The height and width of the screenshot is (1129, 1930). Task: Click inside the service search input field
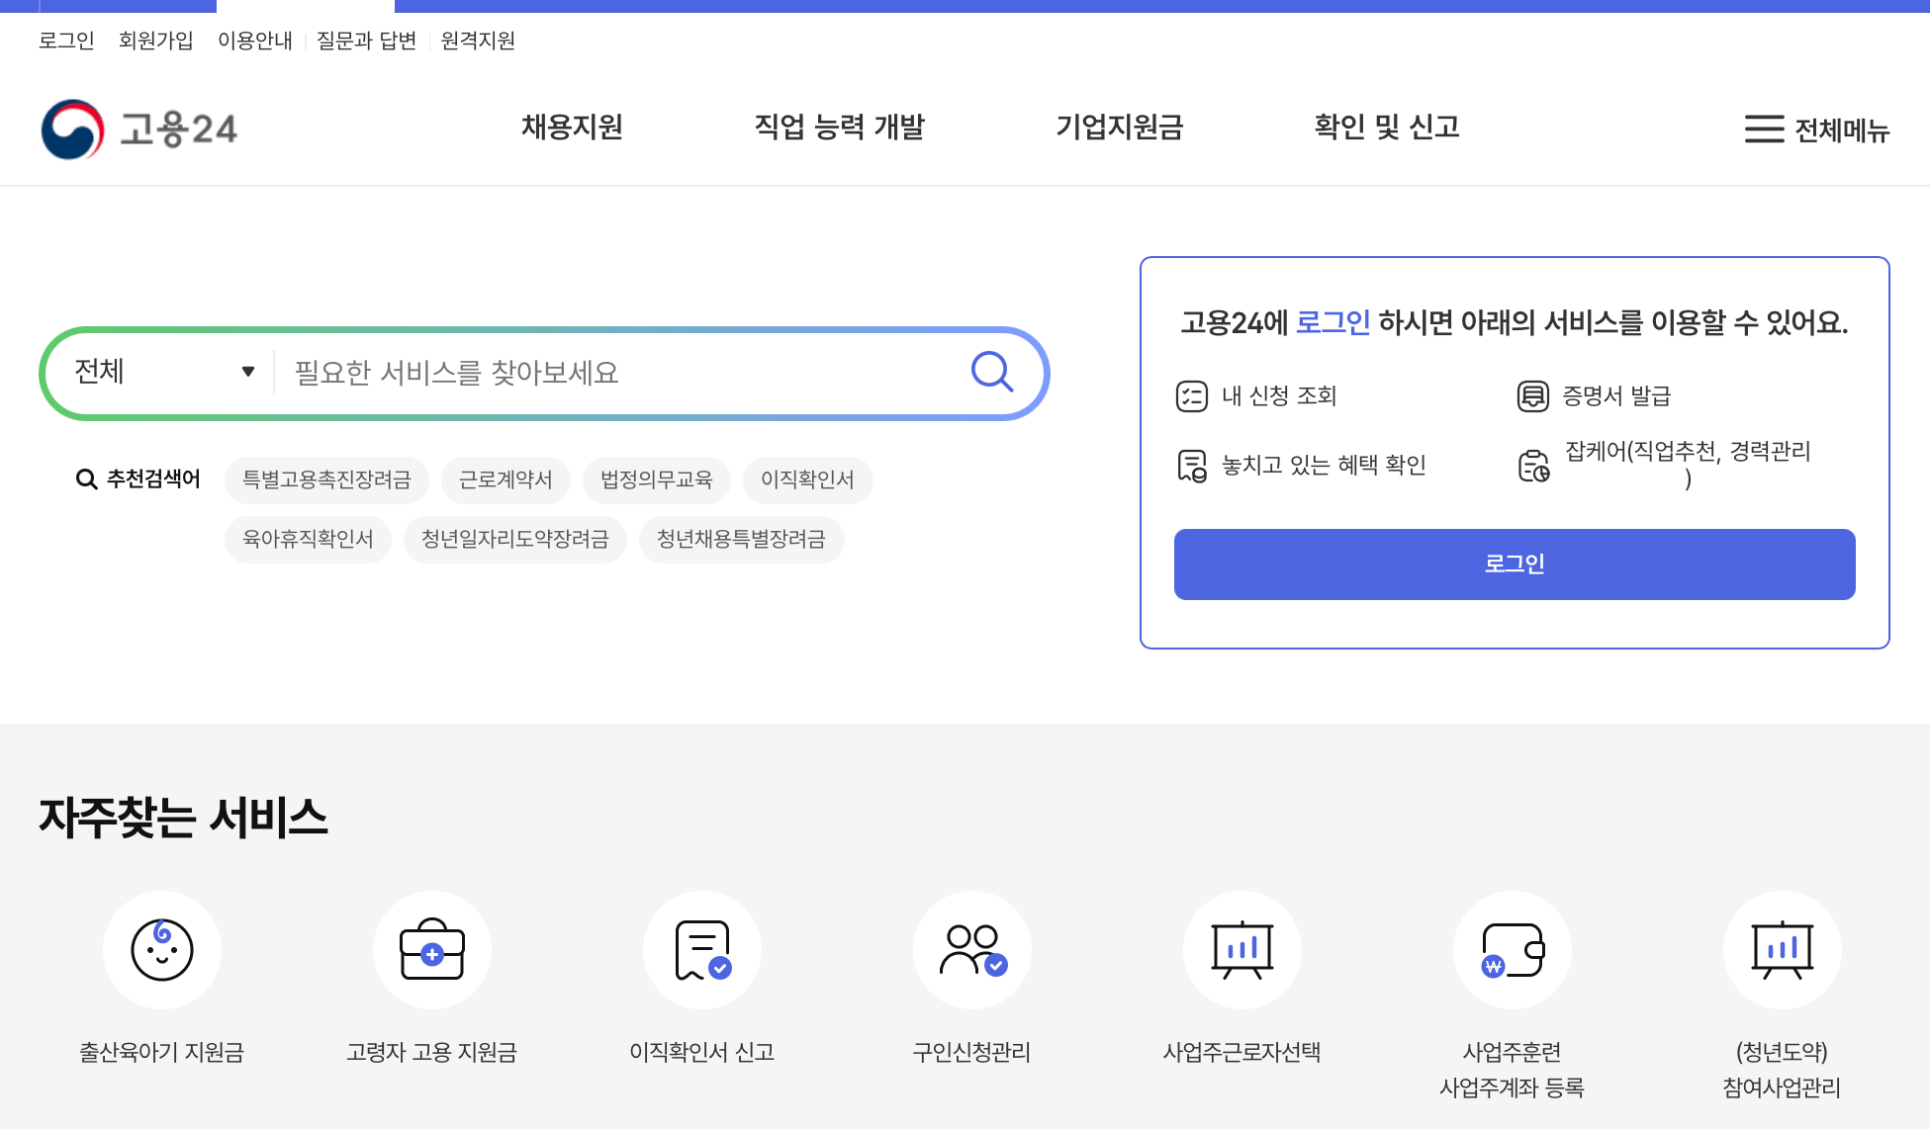coord(594,373)
